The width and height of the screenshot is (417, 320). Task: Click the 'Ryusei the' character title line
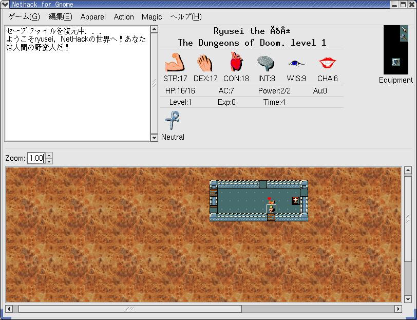252,31
